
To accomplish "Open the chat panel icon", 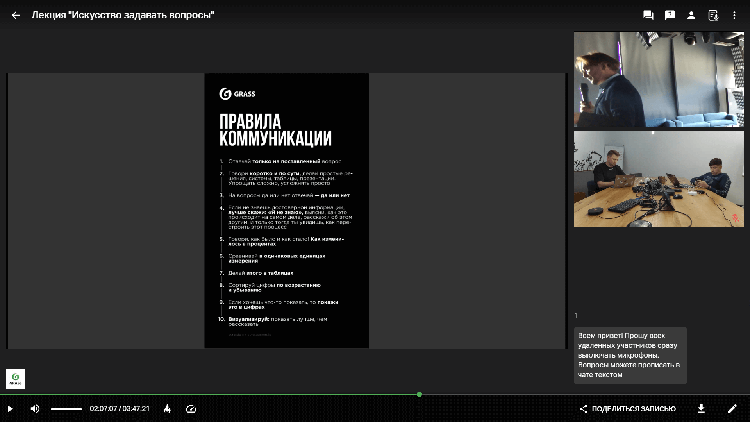I will click(x=648, y=15).
